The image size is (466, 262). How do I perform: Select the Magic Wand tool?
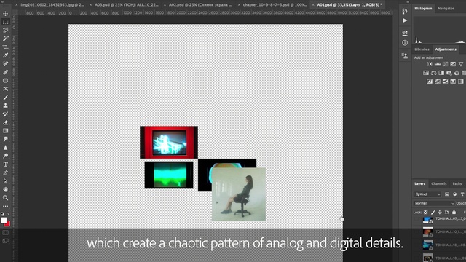5,39
